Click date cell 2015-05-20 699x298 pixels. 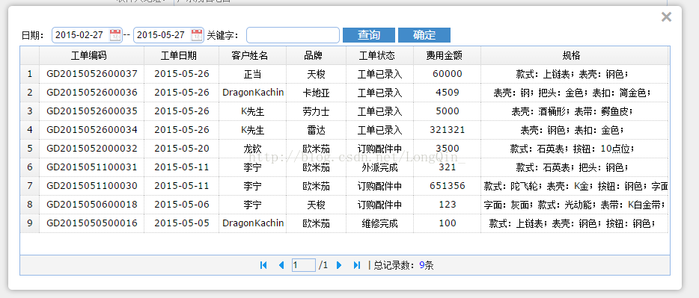[182, 148]
